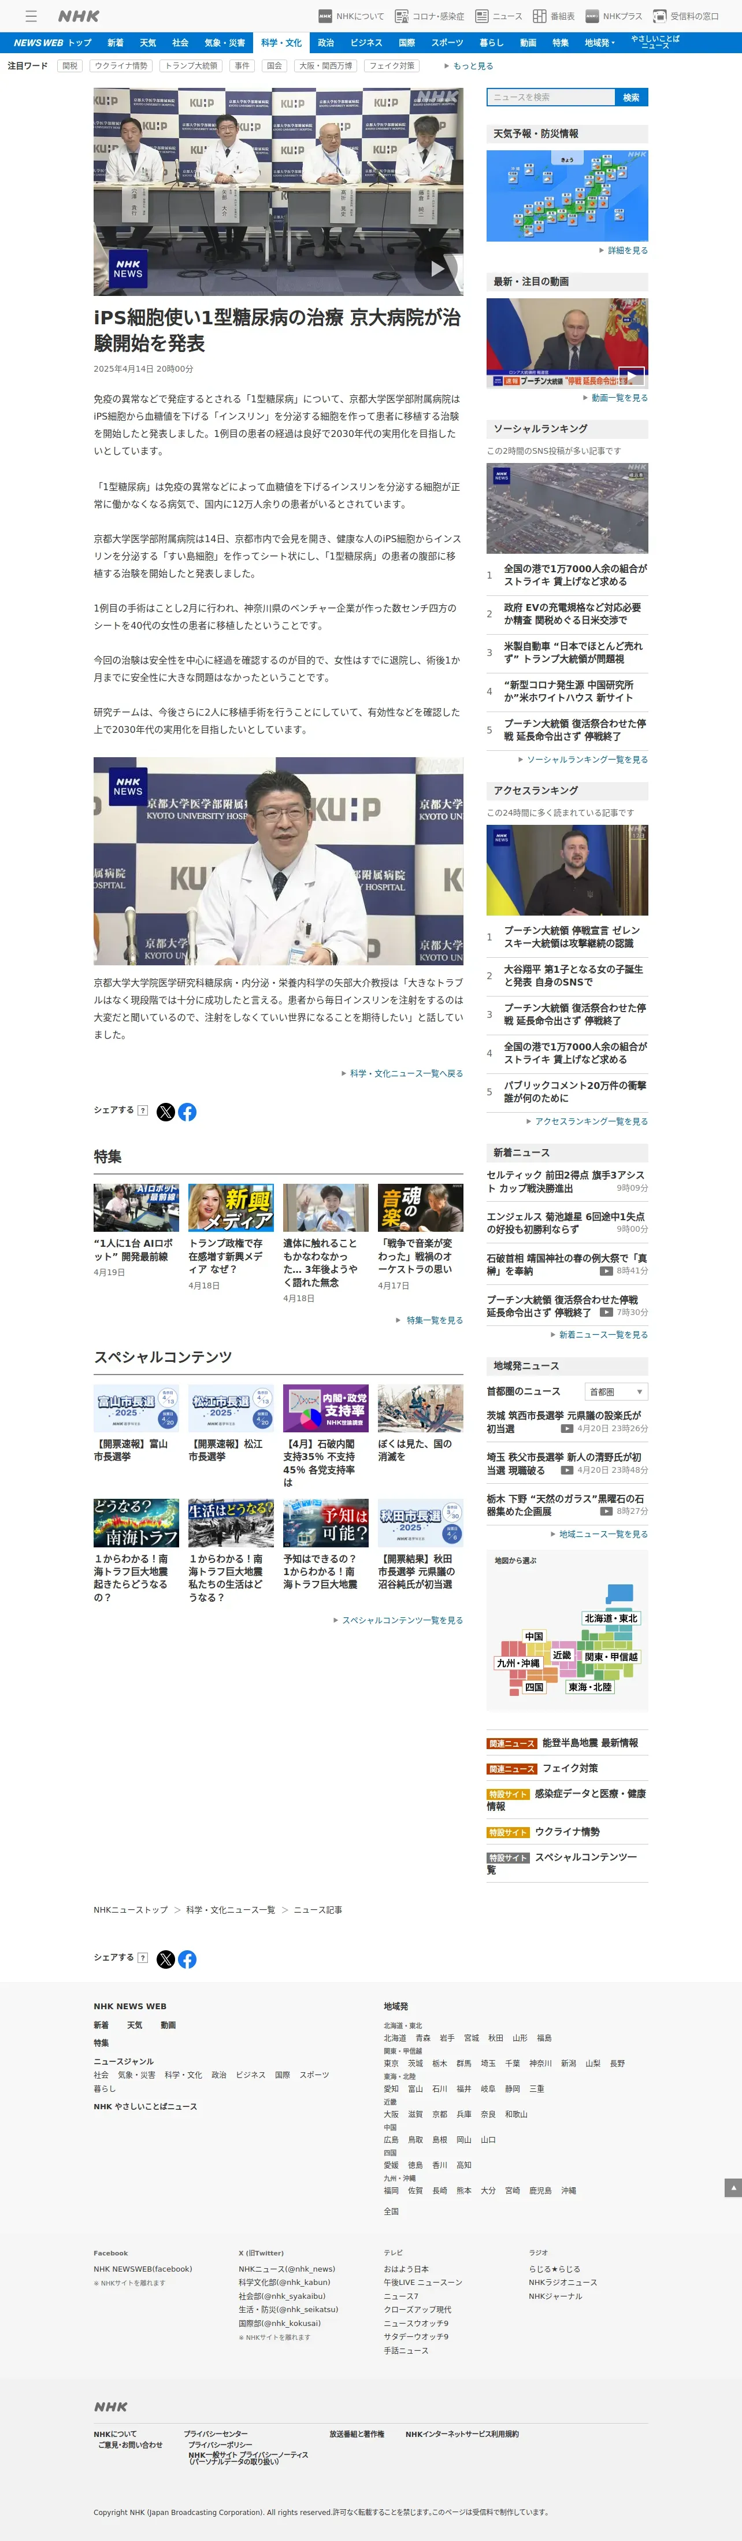Select 北海道・東北 on region map
Screen dimensions: 742x2541
point(611,1618)
